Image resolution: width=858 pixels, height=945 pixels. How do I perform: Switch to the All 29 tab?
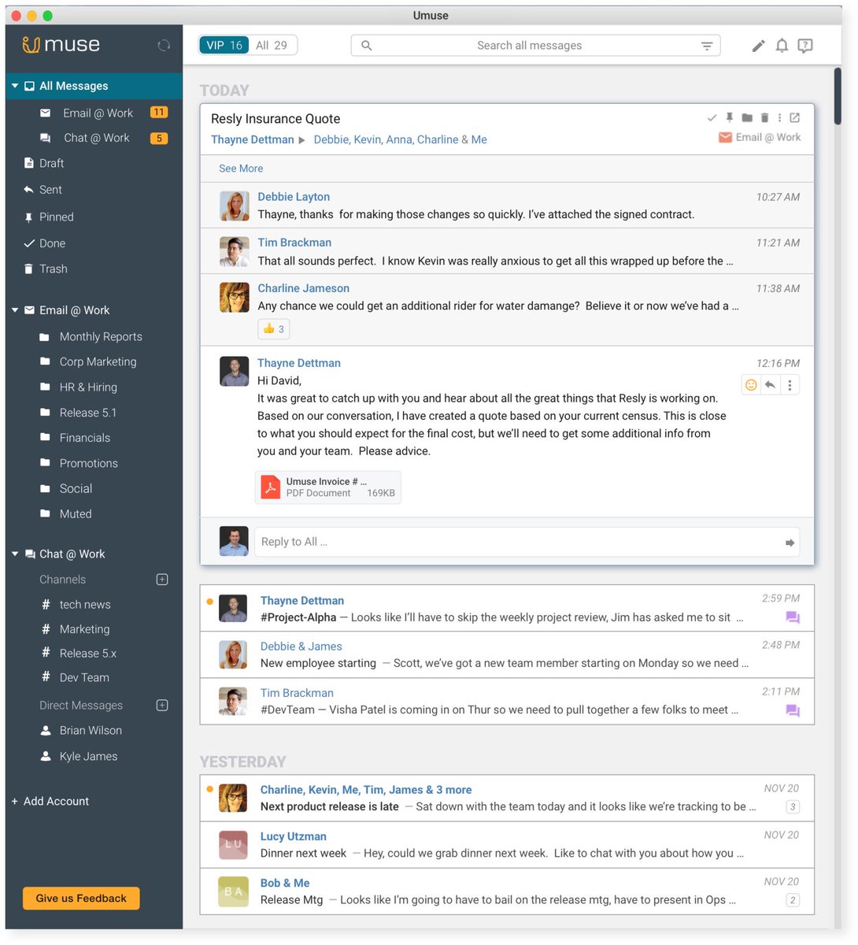click(273, 45)
